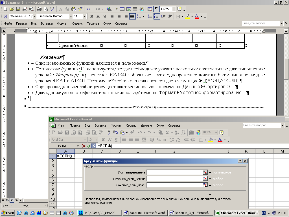Click Columns icon in Word toolbar
The width and height of the screenshot is (289, 217).
pyautogui.click(x=135, y=9)
